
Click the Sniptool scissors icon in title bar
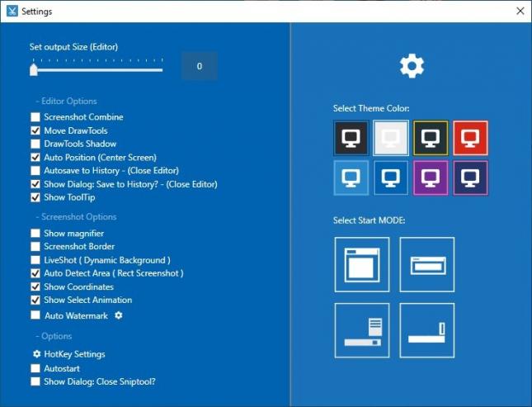click(x=12, y=11)
